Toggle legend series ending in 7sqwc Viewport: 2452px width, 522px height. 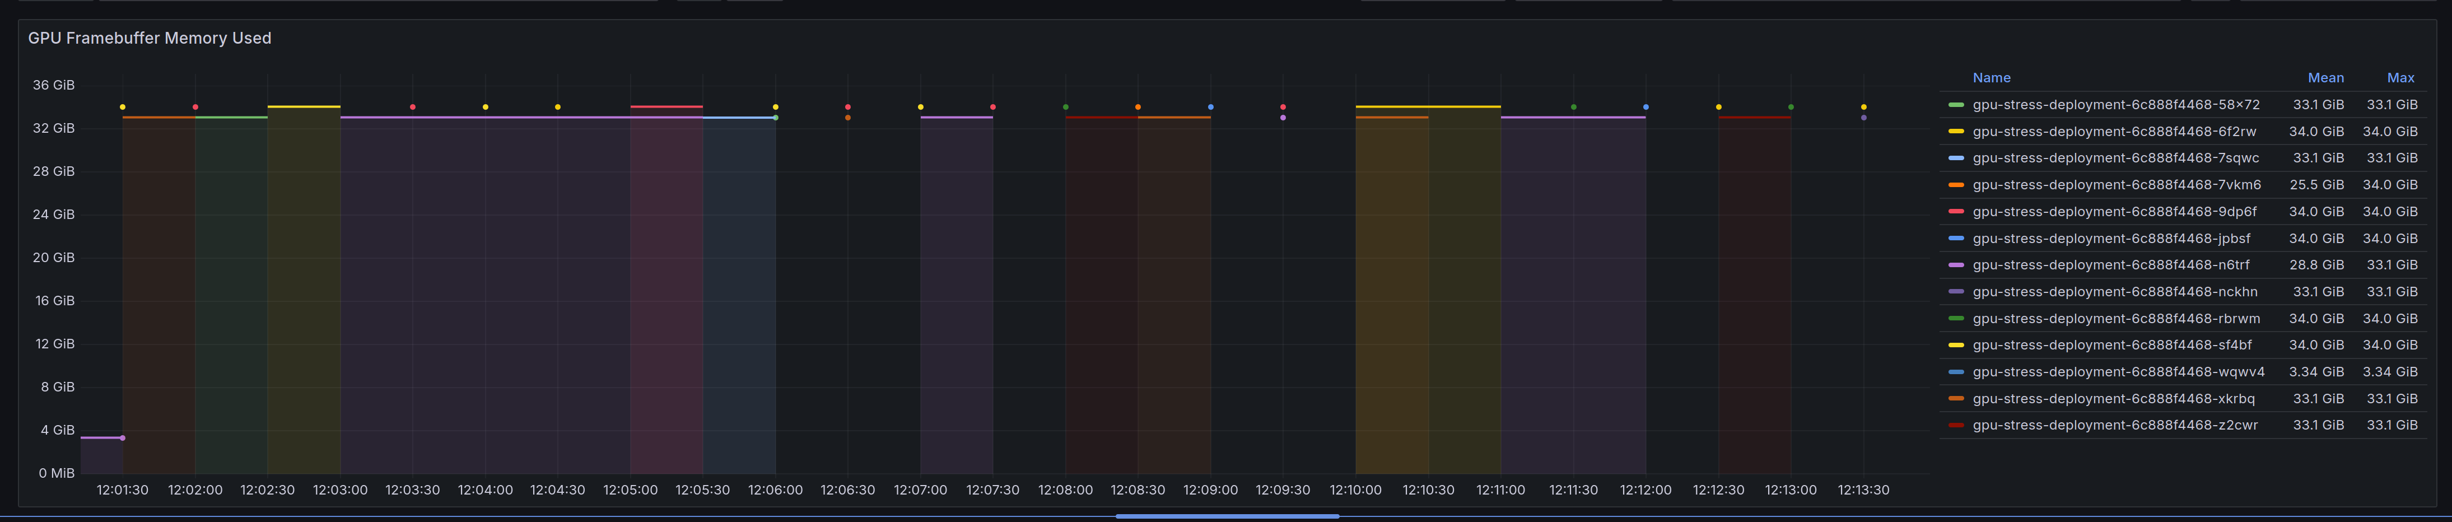click(x=2115, y=158)
